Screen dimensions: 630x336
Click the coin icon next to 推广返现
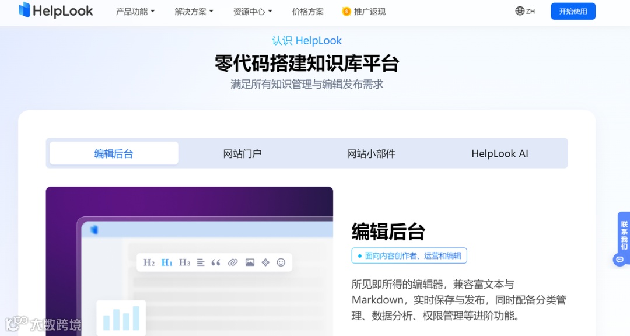coord(344,10)
